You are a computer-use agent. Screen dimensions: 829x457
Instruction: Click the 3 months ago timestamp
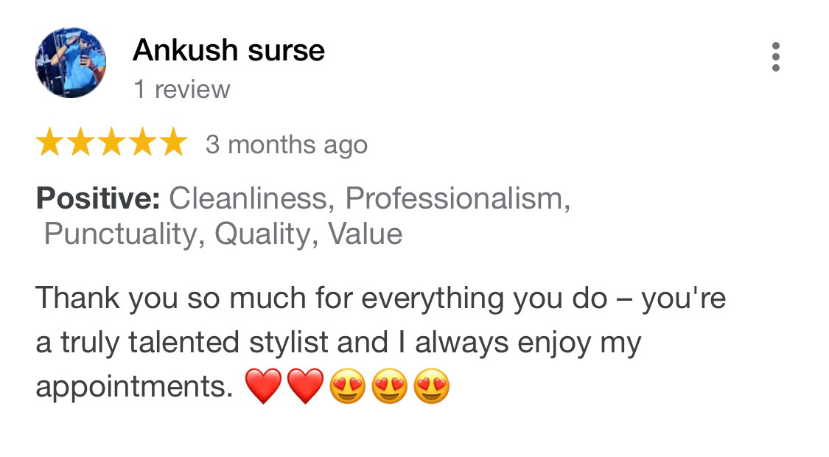286,144
